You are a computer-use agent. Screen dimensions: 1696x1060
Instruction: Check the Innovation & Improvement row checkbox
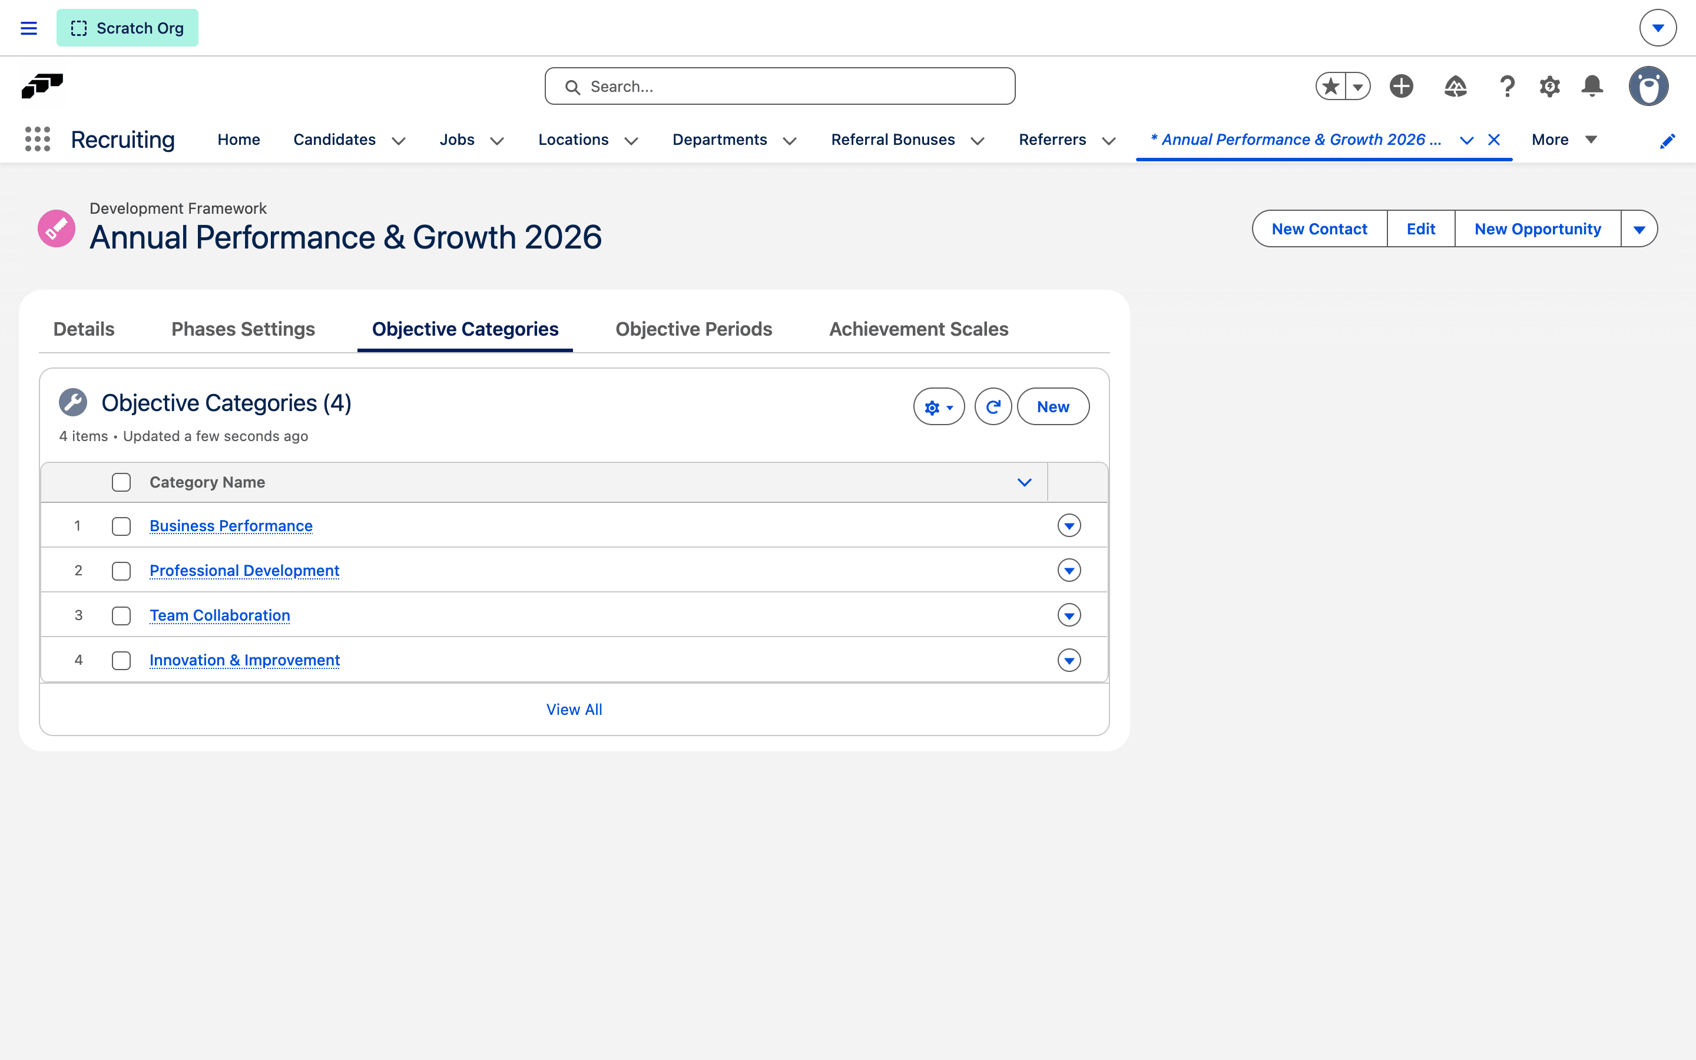click(121, 660)
